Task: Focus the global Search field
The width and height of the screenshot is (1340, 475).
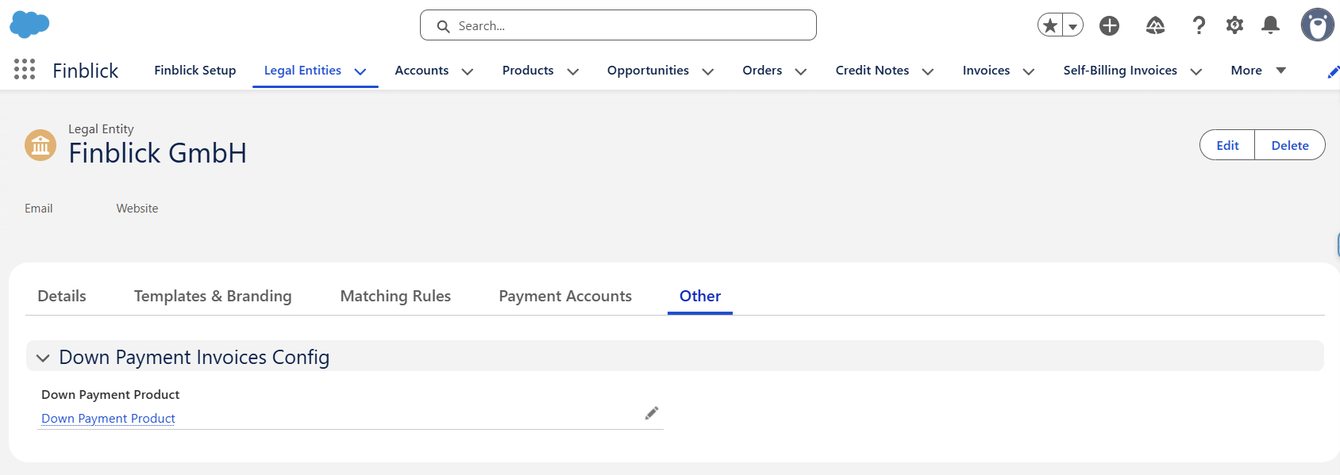Action: pyautogui.click(x=618, y=25)
